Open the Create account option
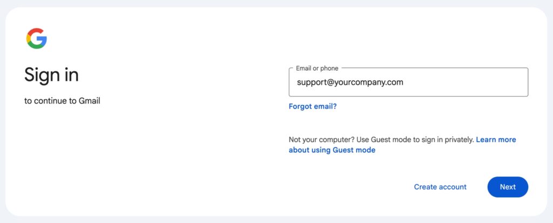 440,187
